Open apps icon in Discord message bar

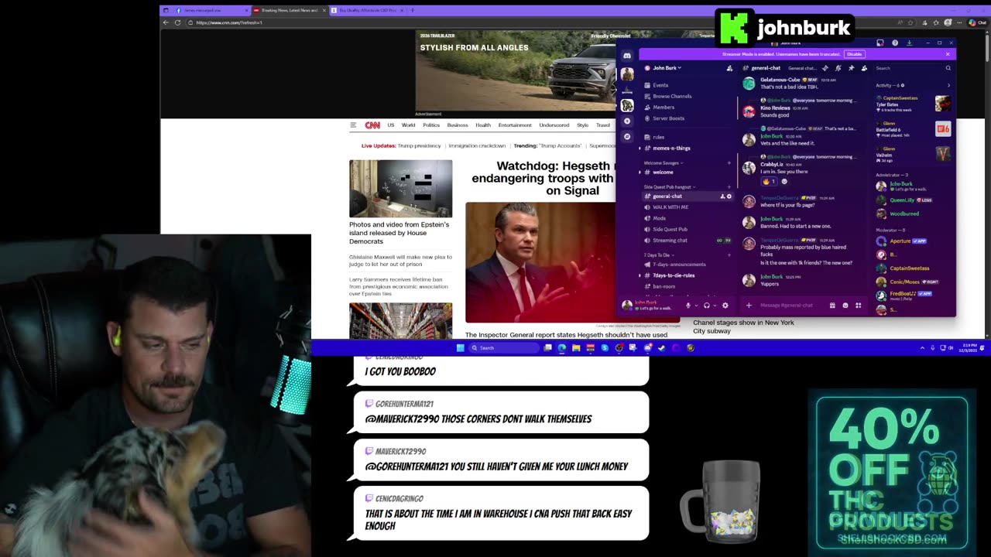pos(858,306)
